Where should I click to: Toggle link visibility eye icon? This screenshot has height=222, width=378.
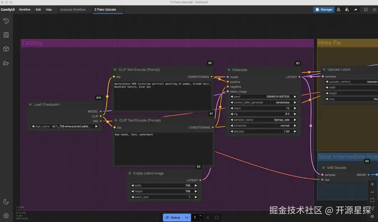[x=372, y=216]
